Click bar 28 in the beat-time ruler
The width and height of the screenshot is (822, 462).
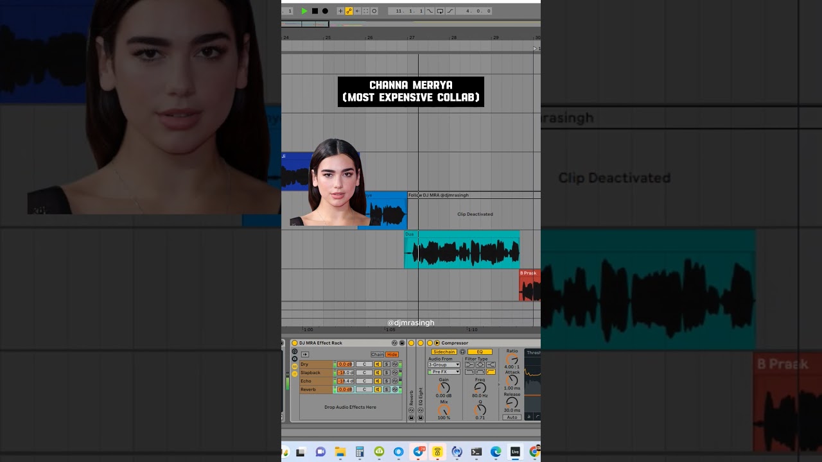[455, 38]
